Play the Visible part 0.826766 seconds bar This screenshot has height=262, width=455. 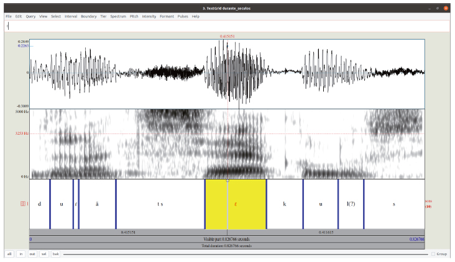227,238
